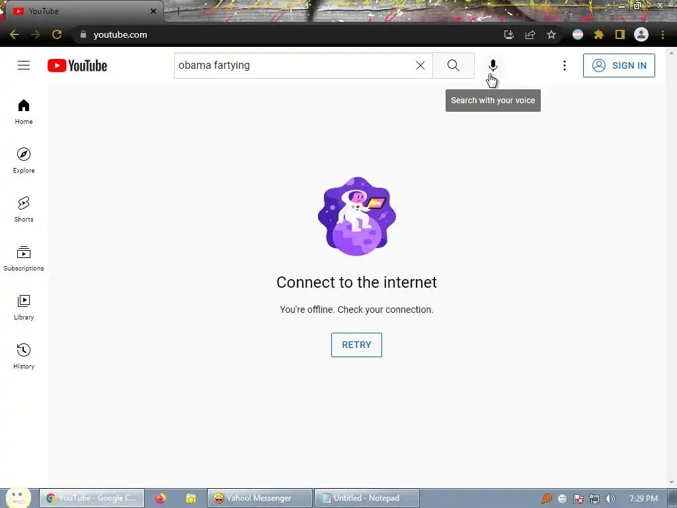The width and height of the screenshot is (677, 508).
Task: Go back with browser back arrow
Action: point(15,34)
